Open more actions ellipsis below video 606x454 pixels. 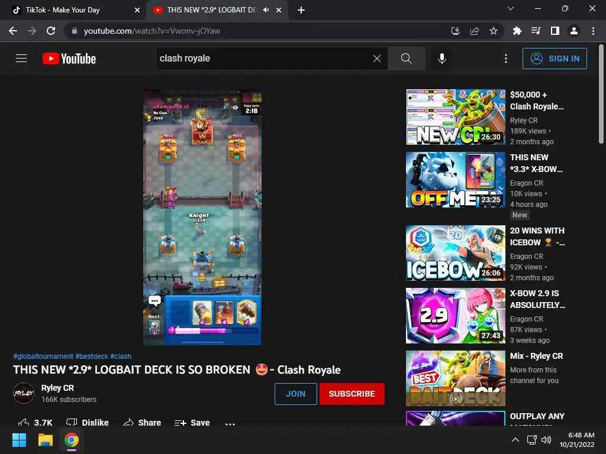tap(230, 423)
